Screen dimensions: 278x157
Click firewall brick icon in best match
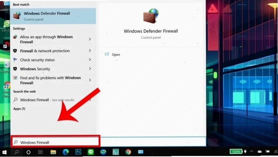click(17, 15)
